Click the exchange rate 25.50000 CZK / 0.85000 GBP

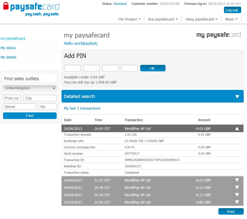[144, 141]
